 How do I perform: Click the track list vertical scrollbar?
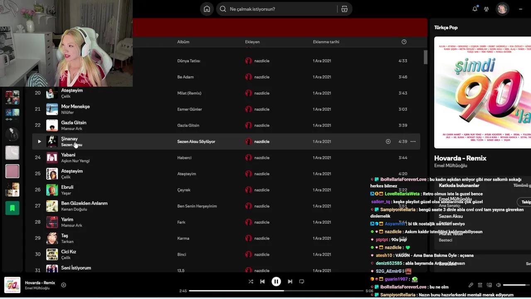[x=425, y=57]
